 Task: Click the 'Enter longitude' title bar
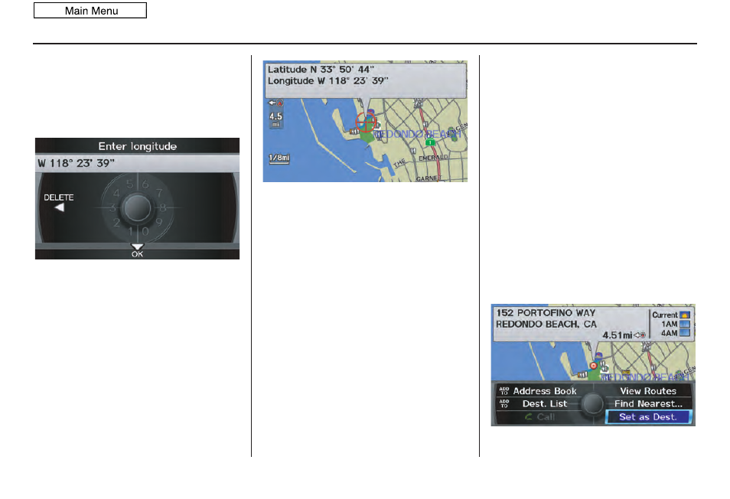click(x=137, y=146)
